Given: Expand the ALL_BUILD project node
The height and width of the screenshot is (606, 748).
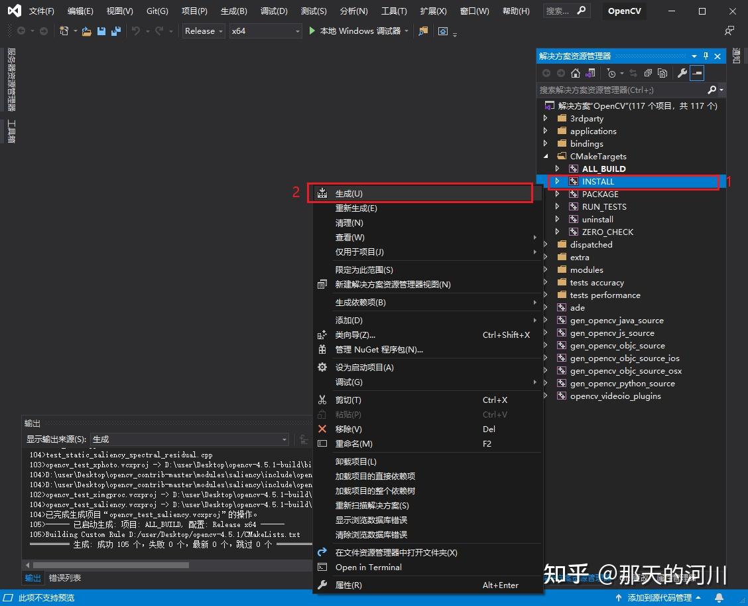Looking at the screenshot, I should tap(557, 169).
